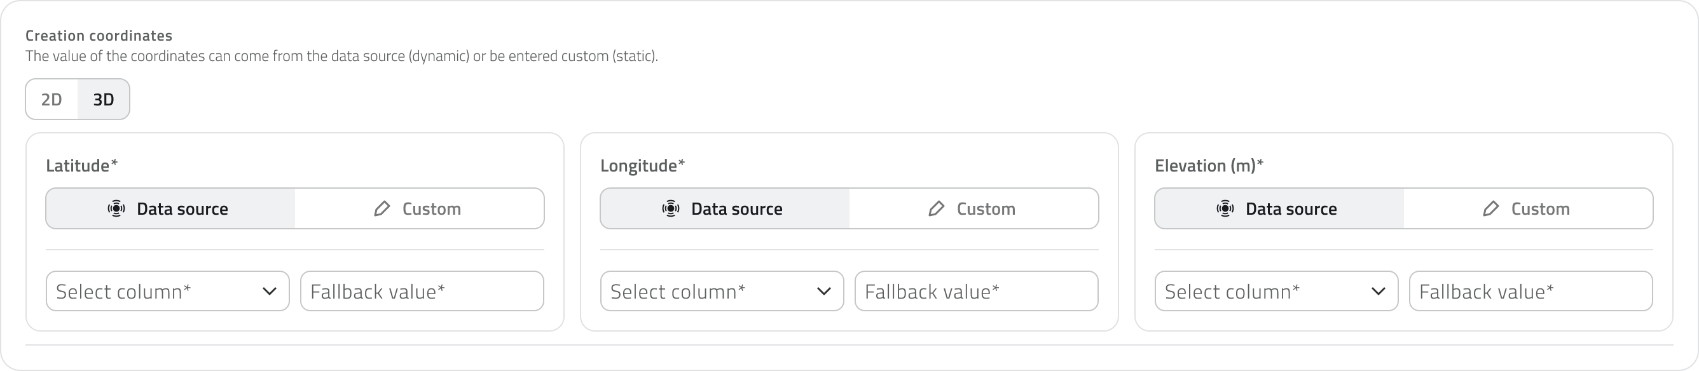The height and width of the screenshot is (371, 1699).
Task: Click the Longitude data source broadcast icon
Action: tap(671, 209)
